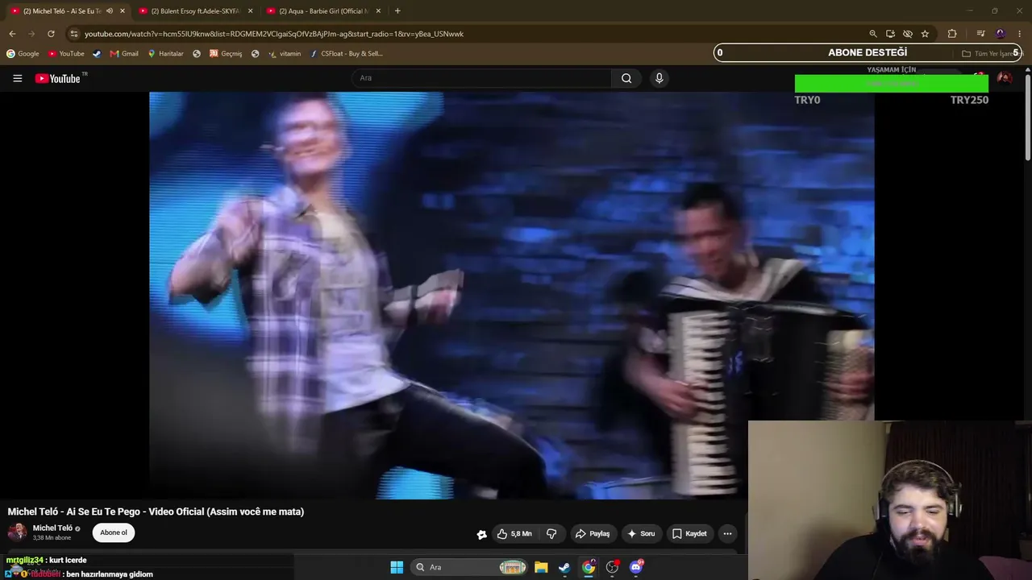
Task: Switch to the Aqua - Barbie Girl tab
Action: (x=322, y=11)
